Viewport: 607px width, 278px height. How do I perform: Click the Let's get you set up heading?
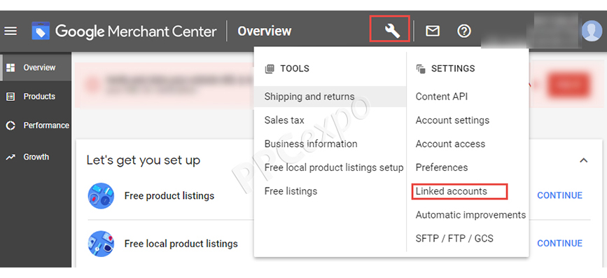(144, 160)
